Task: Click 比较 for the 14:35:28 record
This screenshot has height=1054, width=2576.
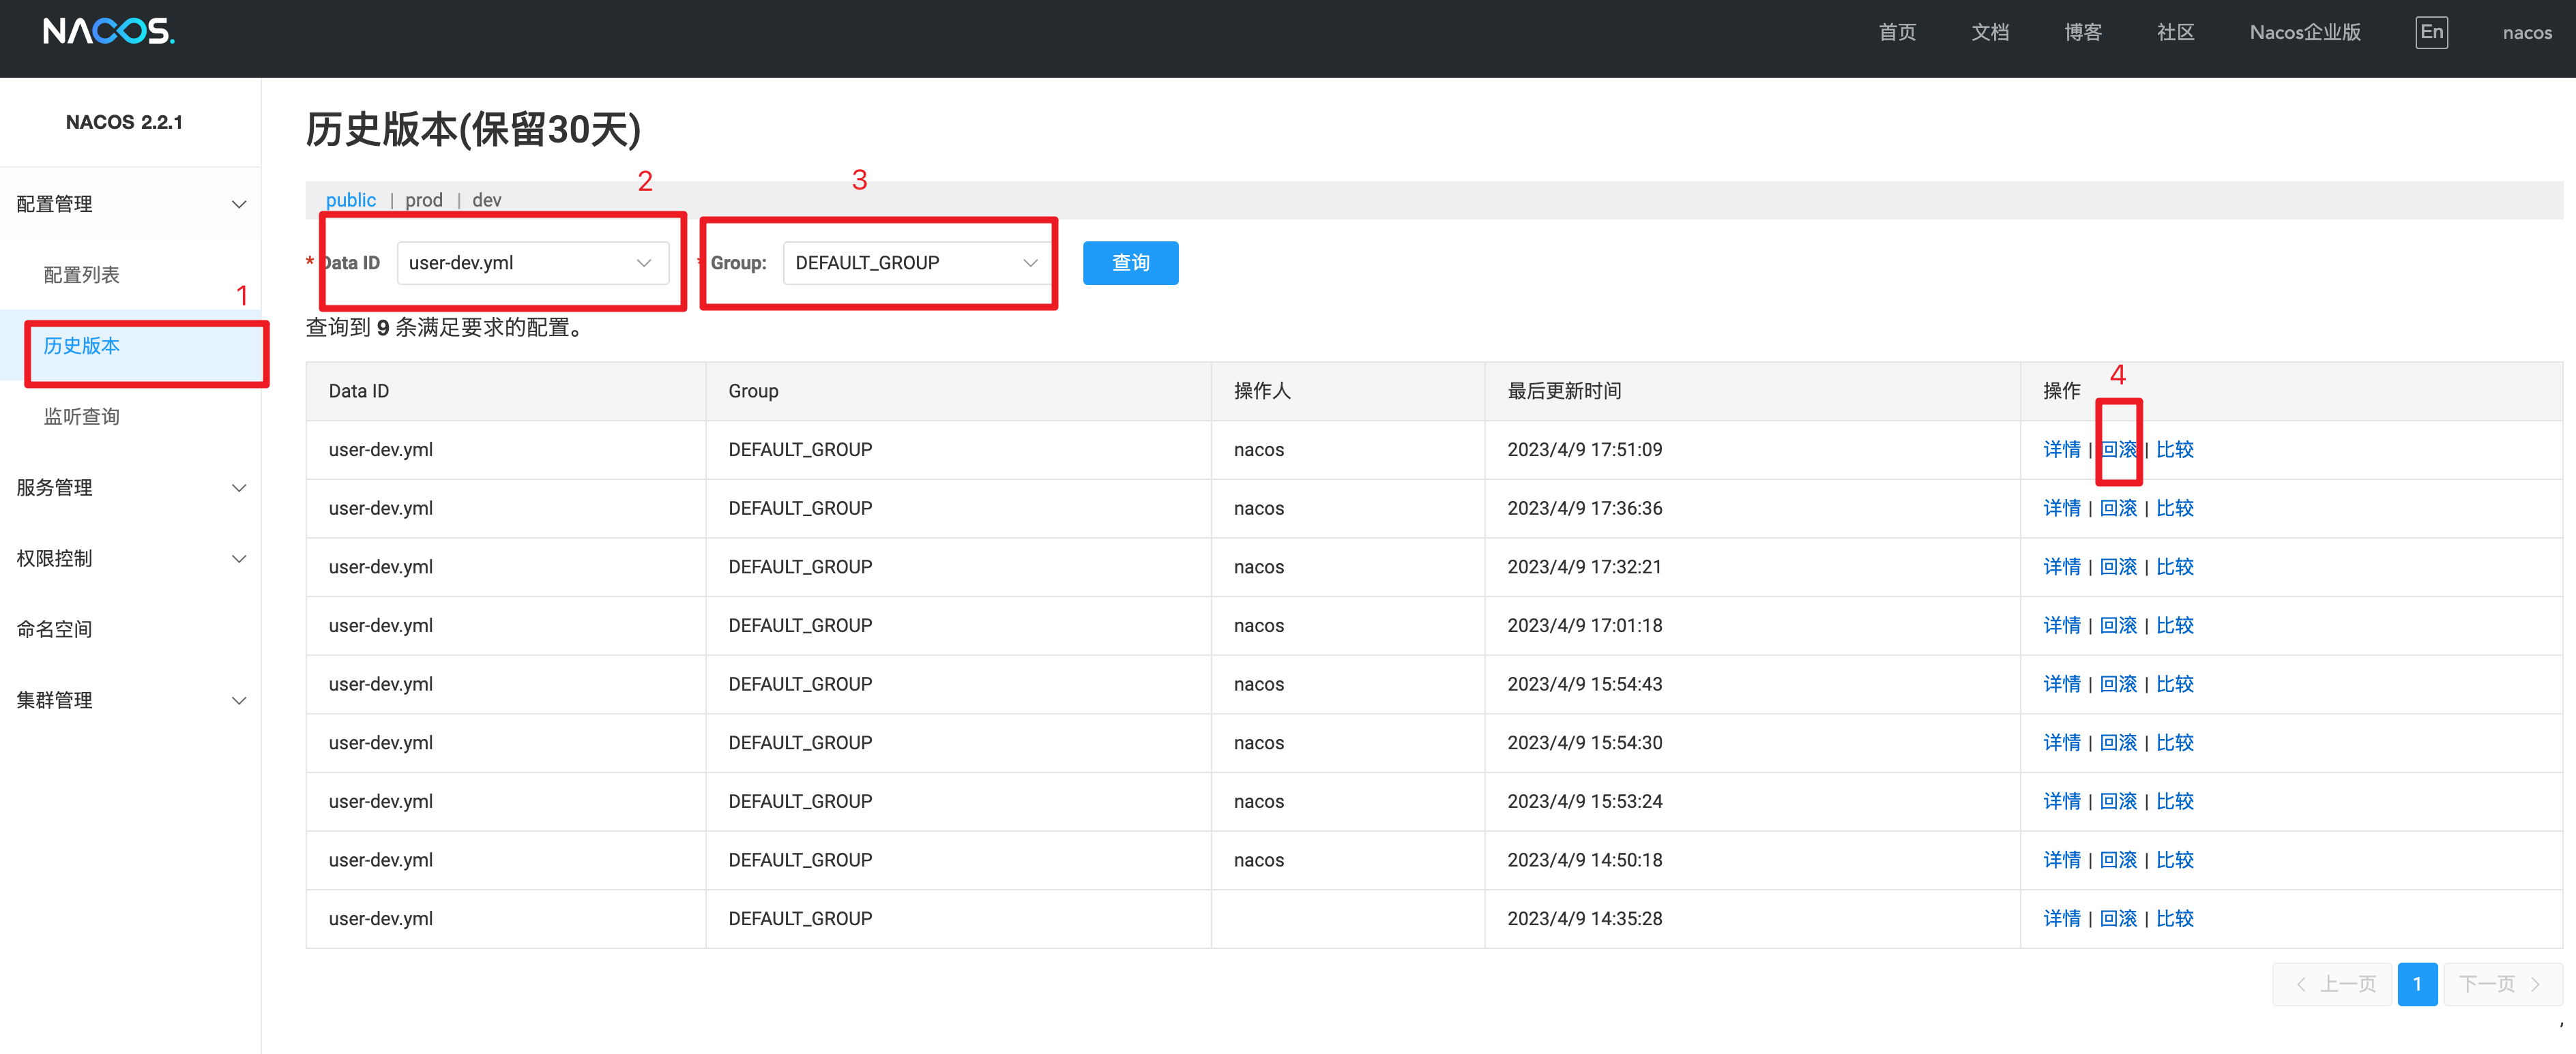Action: click(2174, 918)
